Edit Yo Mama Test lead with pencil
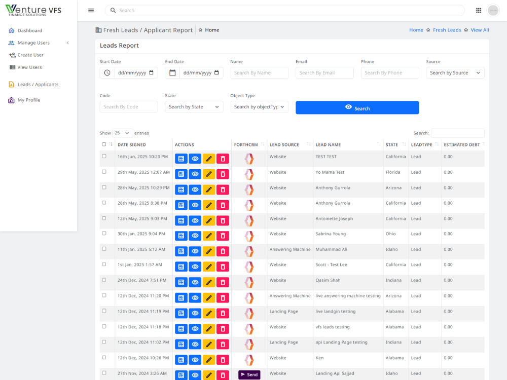 coord(209,174)
